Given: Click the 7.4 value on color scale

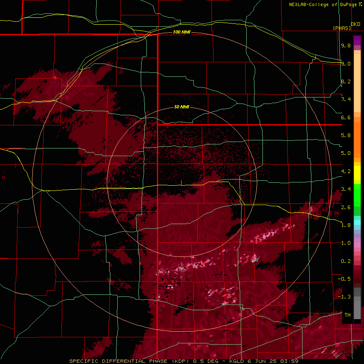Looking at the screenshot, I should [x=346, y=99].
